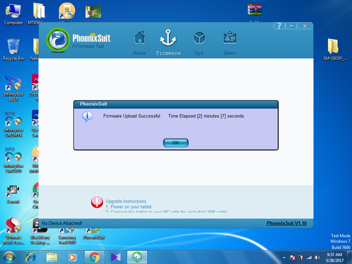Open the News tab

[x=230, y=43]
